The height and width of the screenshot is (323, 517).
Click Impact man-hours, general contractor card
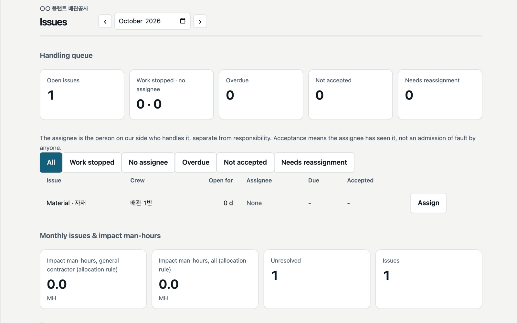(93, 279)
